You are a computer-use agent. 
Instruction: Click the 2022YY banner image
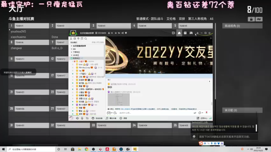coord(159,55)
